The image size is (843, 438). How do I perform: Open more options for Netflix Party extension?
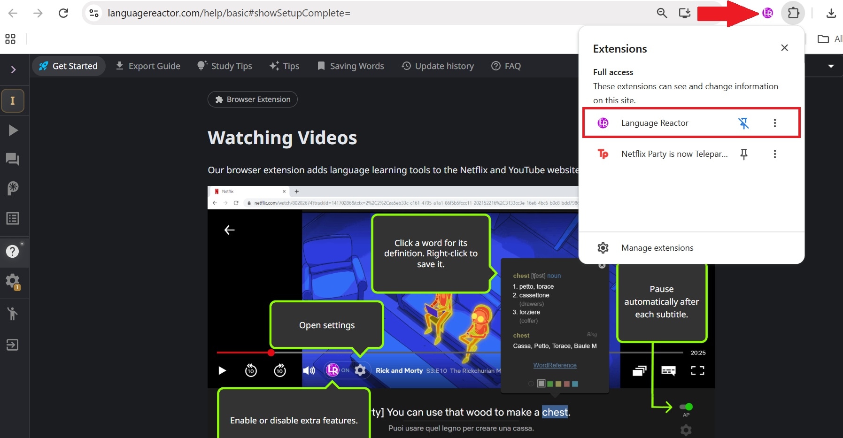tap(775, 154)
